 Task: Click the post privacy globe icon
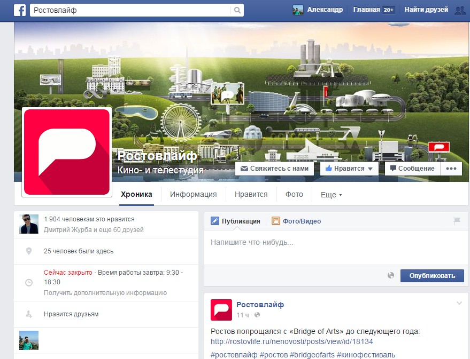pos(257,315)
